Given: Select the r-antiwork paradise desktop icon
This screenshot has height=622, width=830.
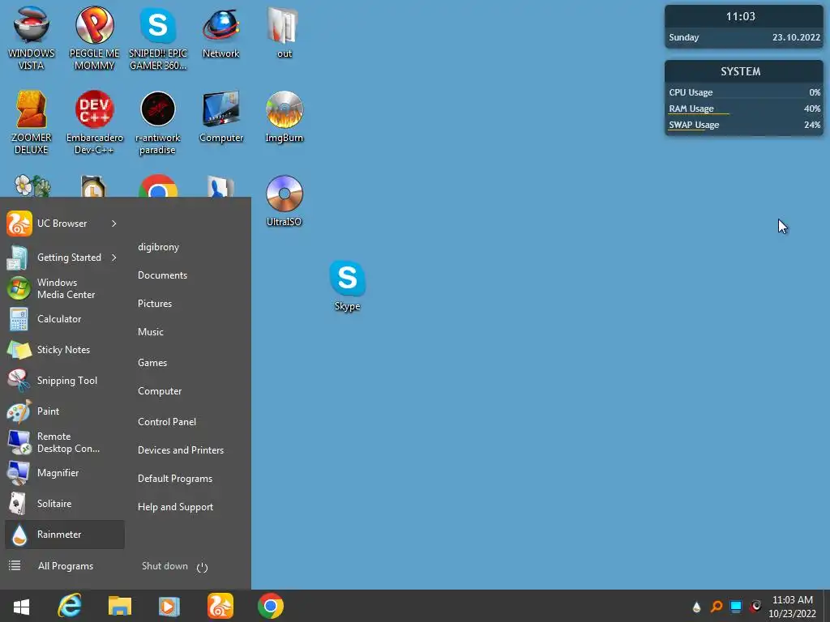Looking at the screenshot, I should [158, 122].
